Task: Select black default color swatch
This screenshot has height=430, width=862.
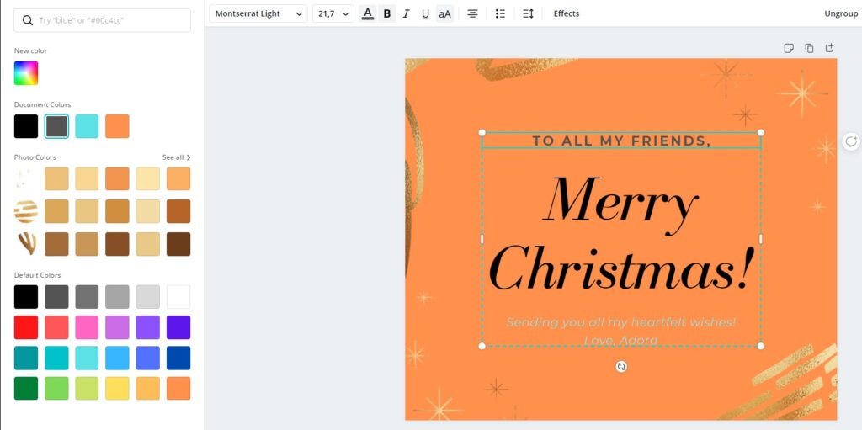Action: tap(26, 297)
